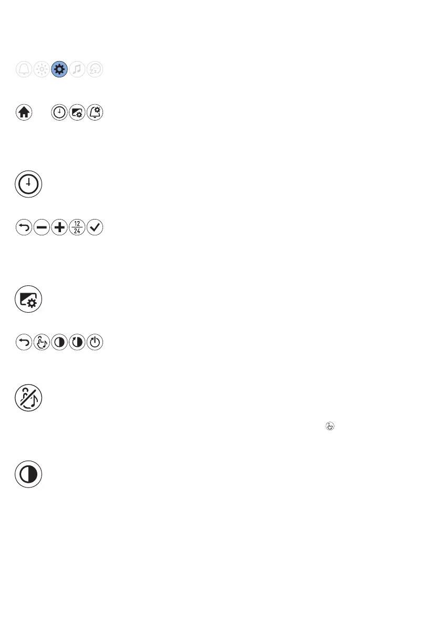Screen dimensions: 440x627
Task: Open the bell with gear alarm settings
Action: pos(95,112)
